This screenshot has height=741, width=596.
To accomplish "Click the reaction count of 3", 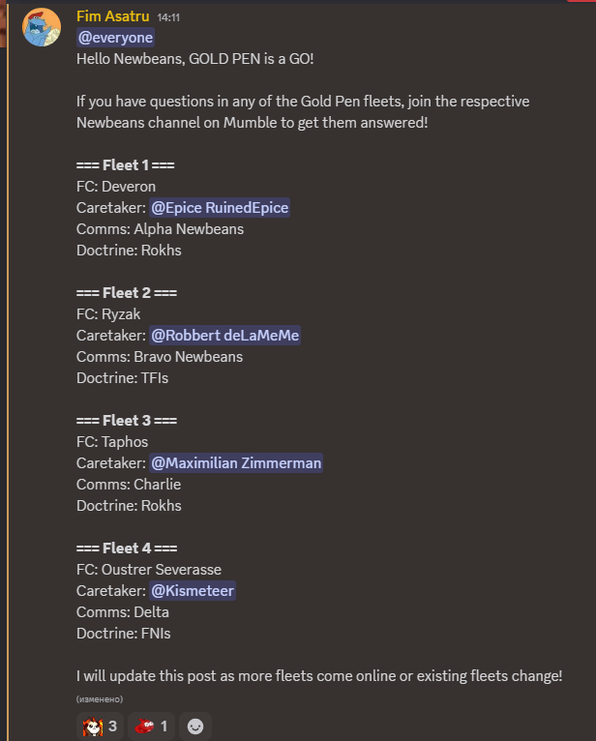I will pos(112,726).
